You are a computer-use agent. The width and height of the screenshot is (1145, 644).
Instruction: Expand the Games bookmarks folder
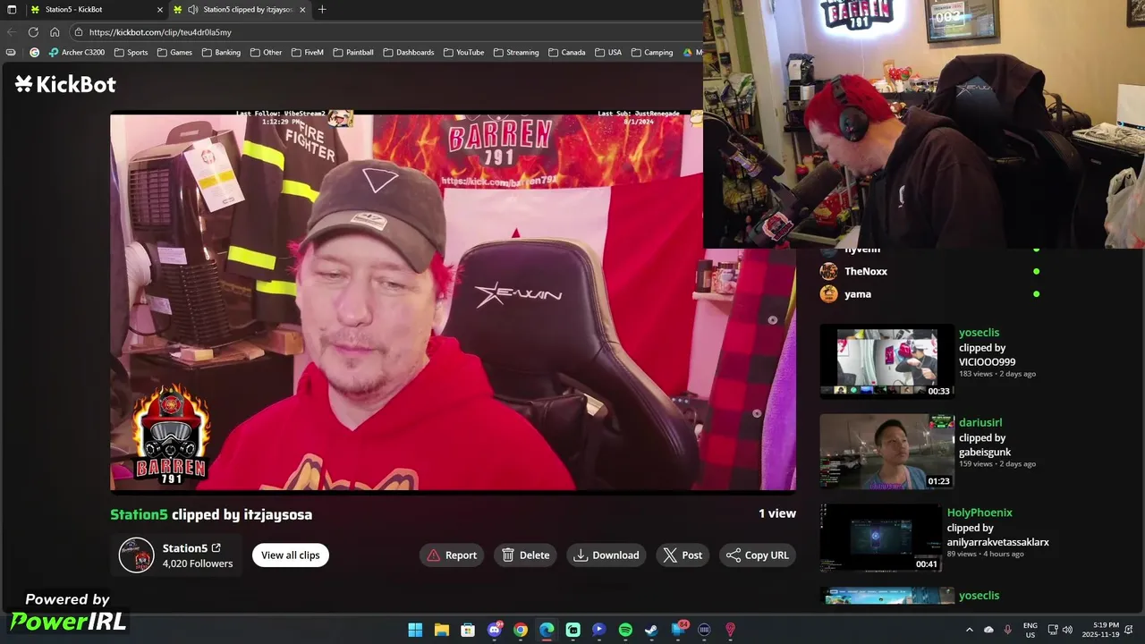[x=174, y=53]
